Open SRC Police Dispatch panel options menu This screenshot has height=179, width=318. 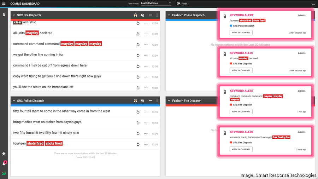tap(150, 101)
